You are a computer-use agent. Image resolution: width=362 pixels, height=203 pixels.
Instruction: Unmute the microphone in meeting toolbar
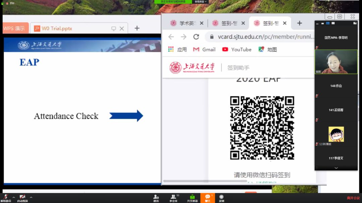coord(5,197)
